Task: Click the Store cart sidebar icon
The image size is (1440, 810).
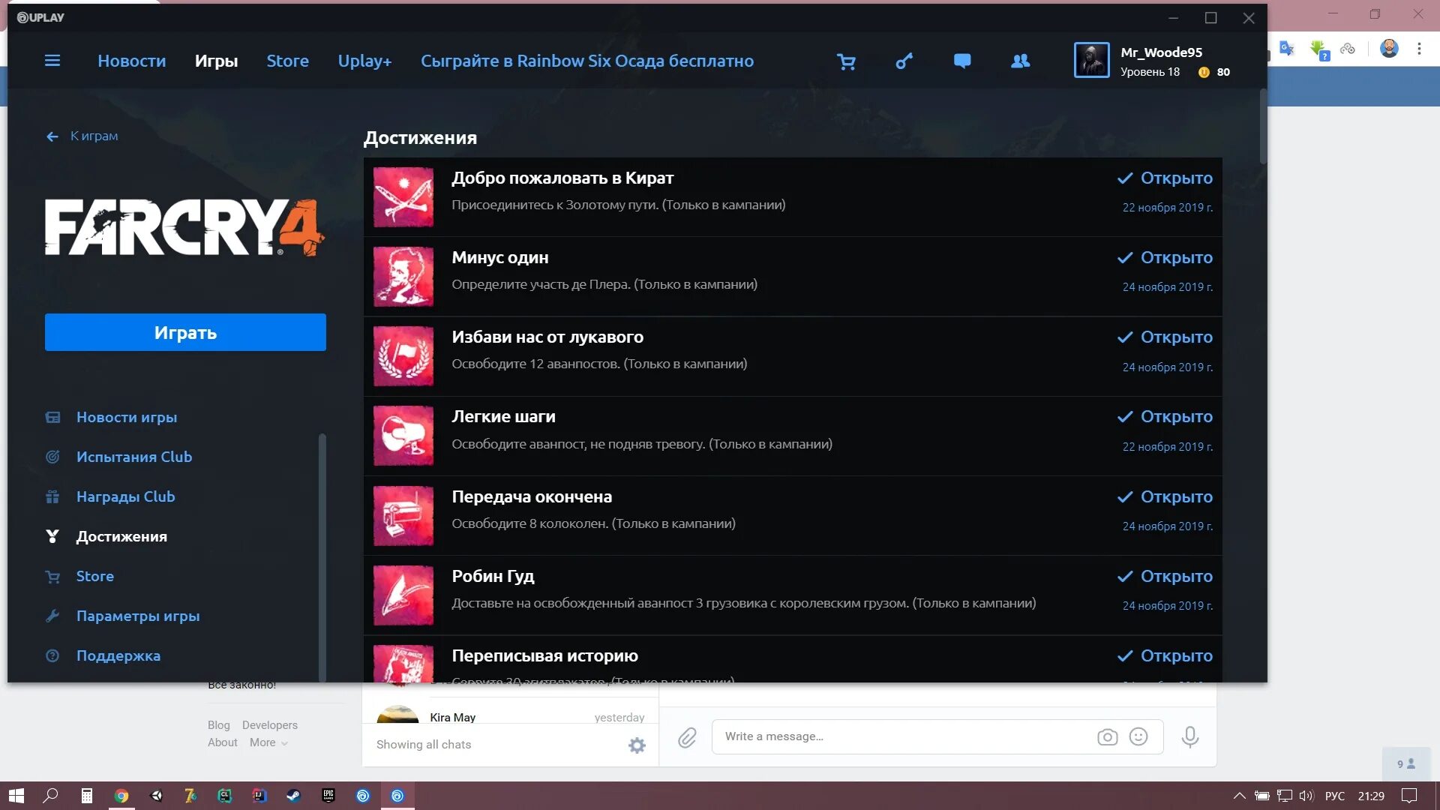Action: tap(52, 577)
